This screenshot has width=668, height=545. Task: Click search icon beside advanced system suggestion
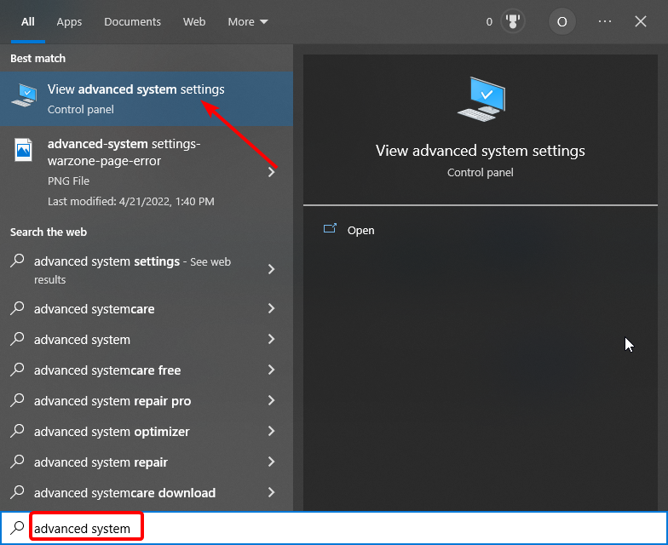(17, 339)
